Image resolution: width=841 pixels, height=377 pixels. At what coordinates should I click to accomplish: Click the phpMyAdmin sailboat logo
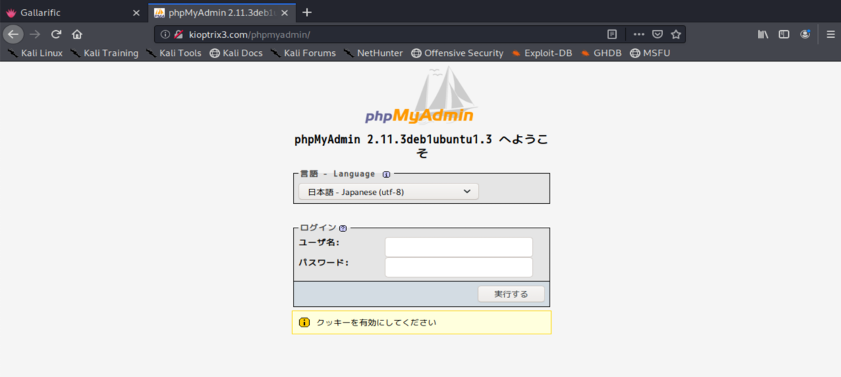coord(420,96)
